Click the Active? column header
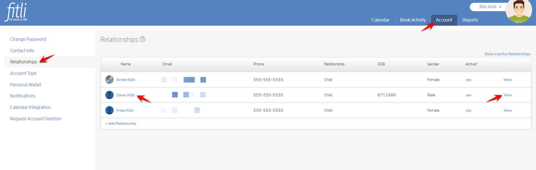The height and width of the screenshot is (170, 536). tap(471, 64)
